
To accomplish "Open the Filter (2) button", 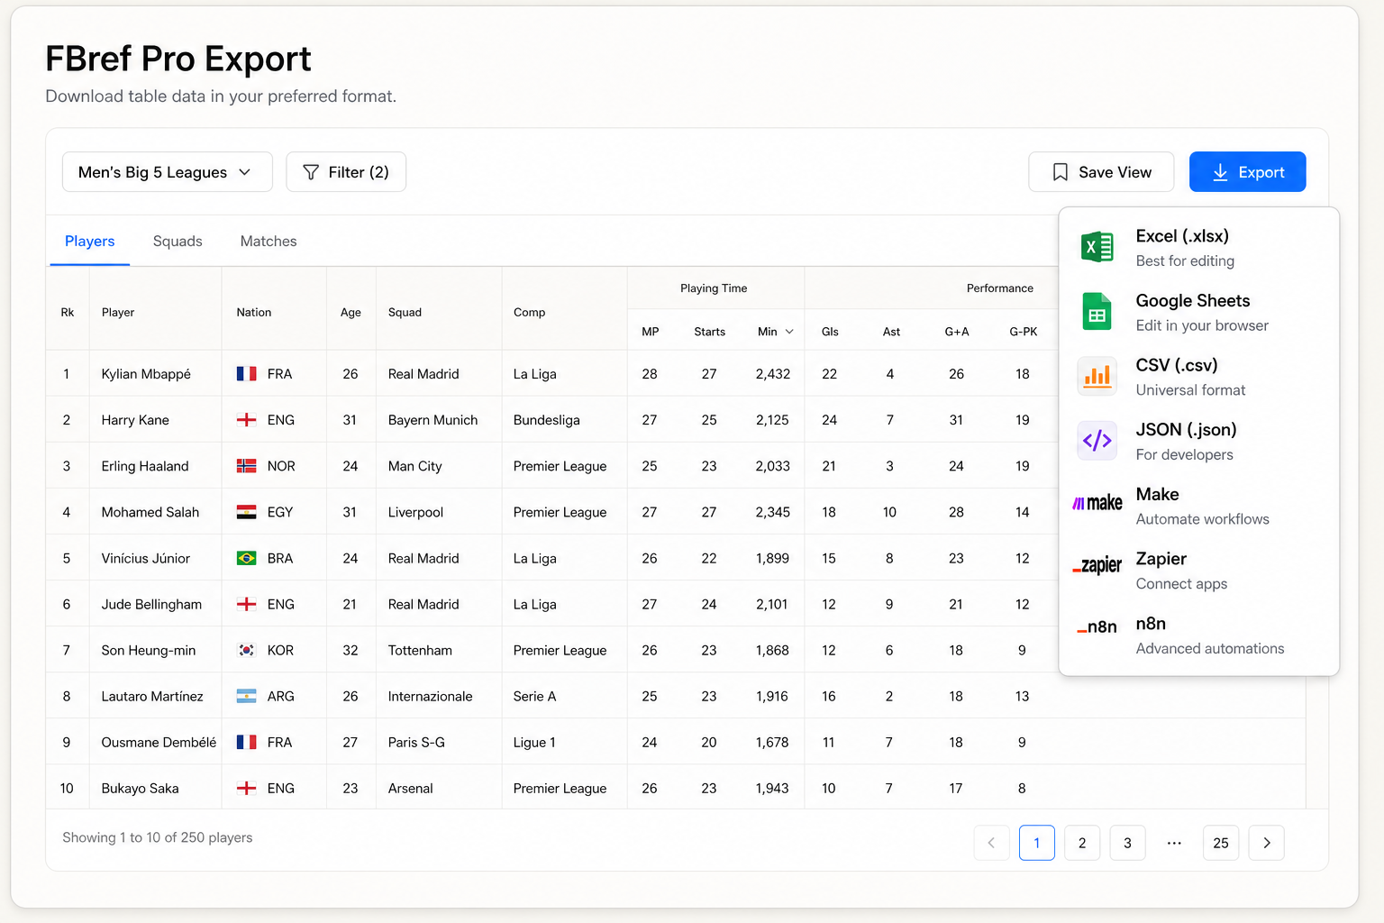I will (x=346, y=172).
